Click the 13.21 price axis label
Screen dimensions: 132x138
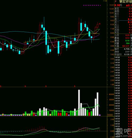coord(112,5)
